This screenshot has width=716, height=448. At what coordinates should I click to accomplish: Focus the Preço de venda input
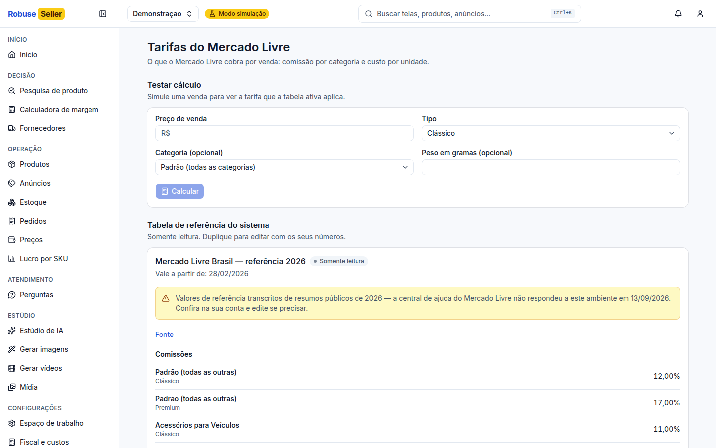(284, 133)
